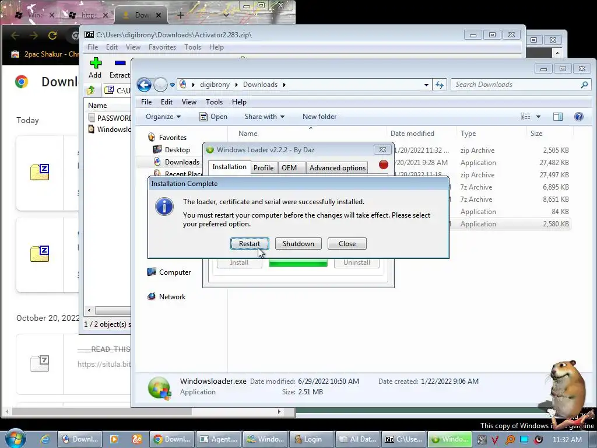The width and height of the screenshot is (597, 448).
Task: Open the Favorites menu in 7-Zip window
Action: (162, 47)
